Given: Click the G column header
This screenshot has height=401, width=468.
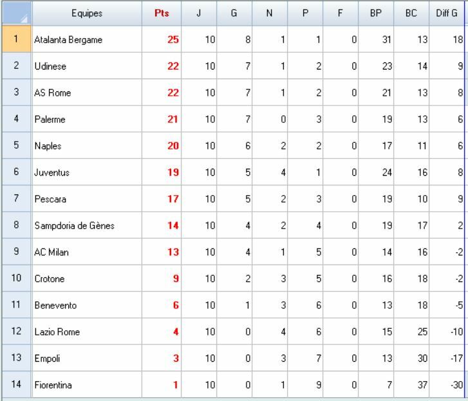Looking at the screenshot, I should 234,14.
